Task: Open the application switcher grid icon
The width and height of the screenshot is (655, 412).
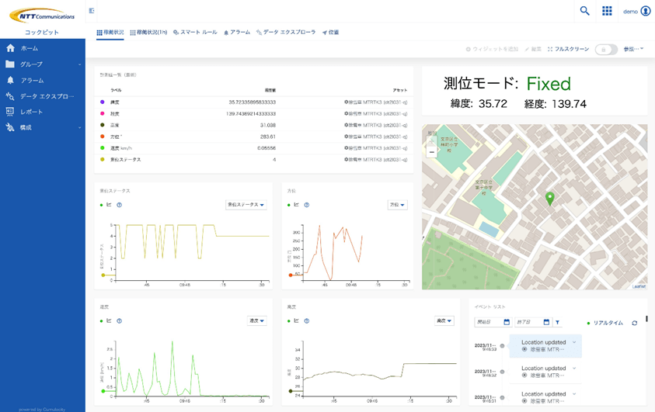Action: click(607, 11)
